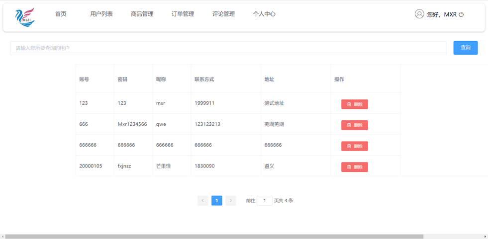The image size is (488, 239).
Task: Click the scrollbar right arrow
Action: click(486, 237)
